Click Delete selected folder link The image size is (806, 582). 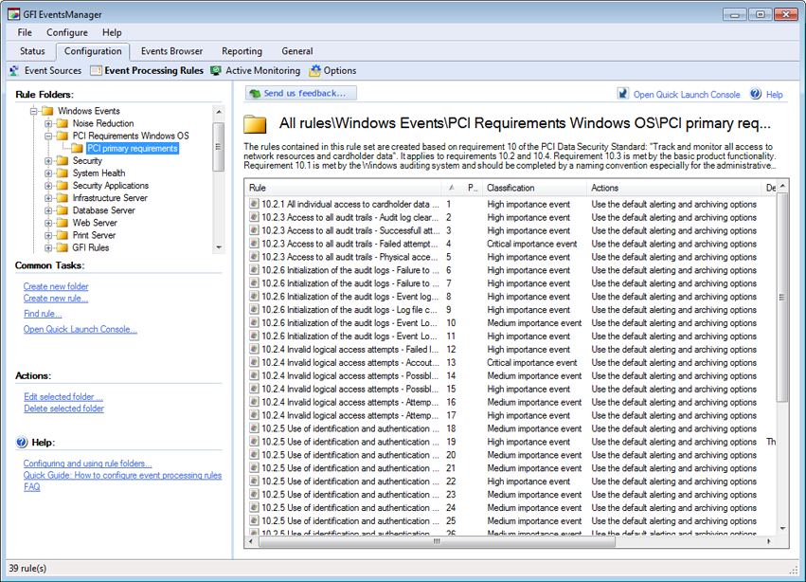(63, 409)
